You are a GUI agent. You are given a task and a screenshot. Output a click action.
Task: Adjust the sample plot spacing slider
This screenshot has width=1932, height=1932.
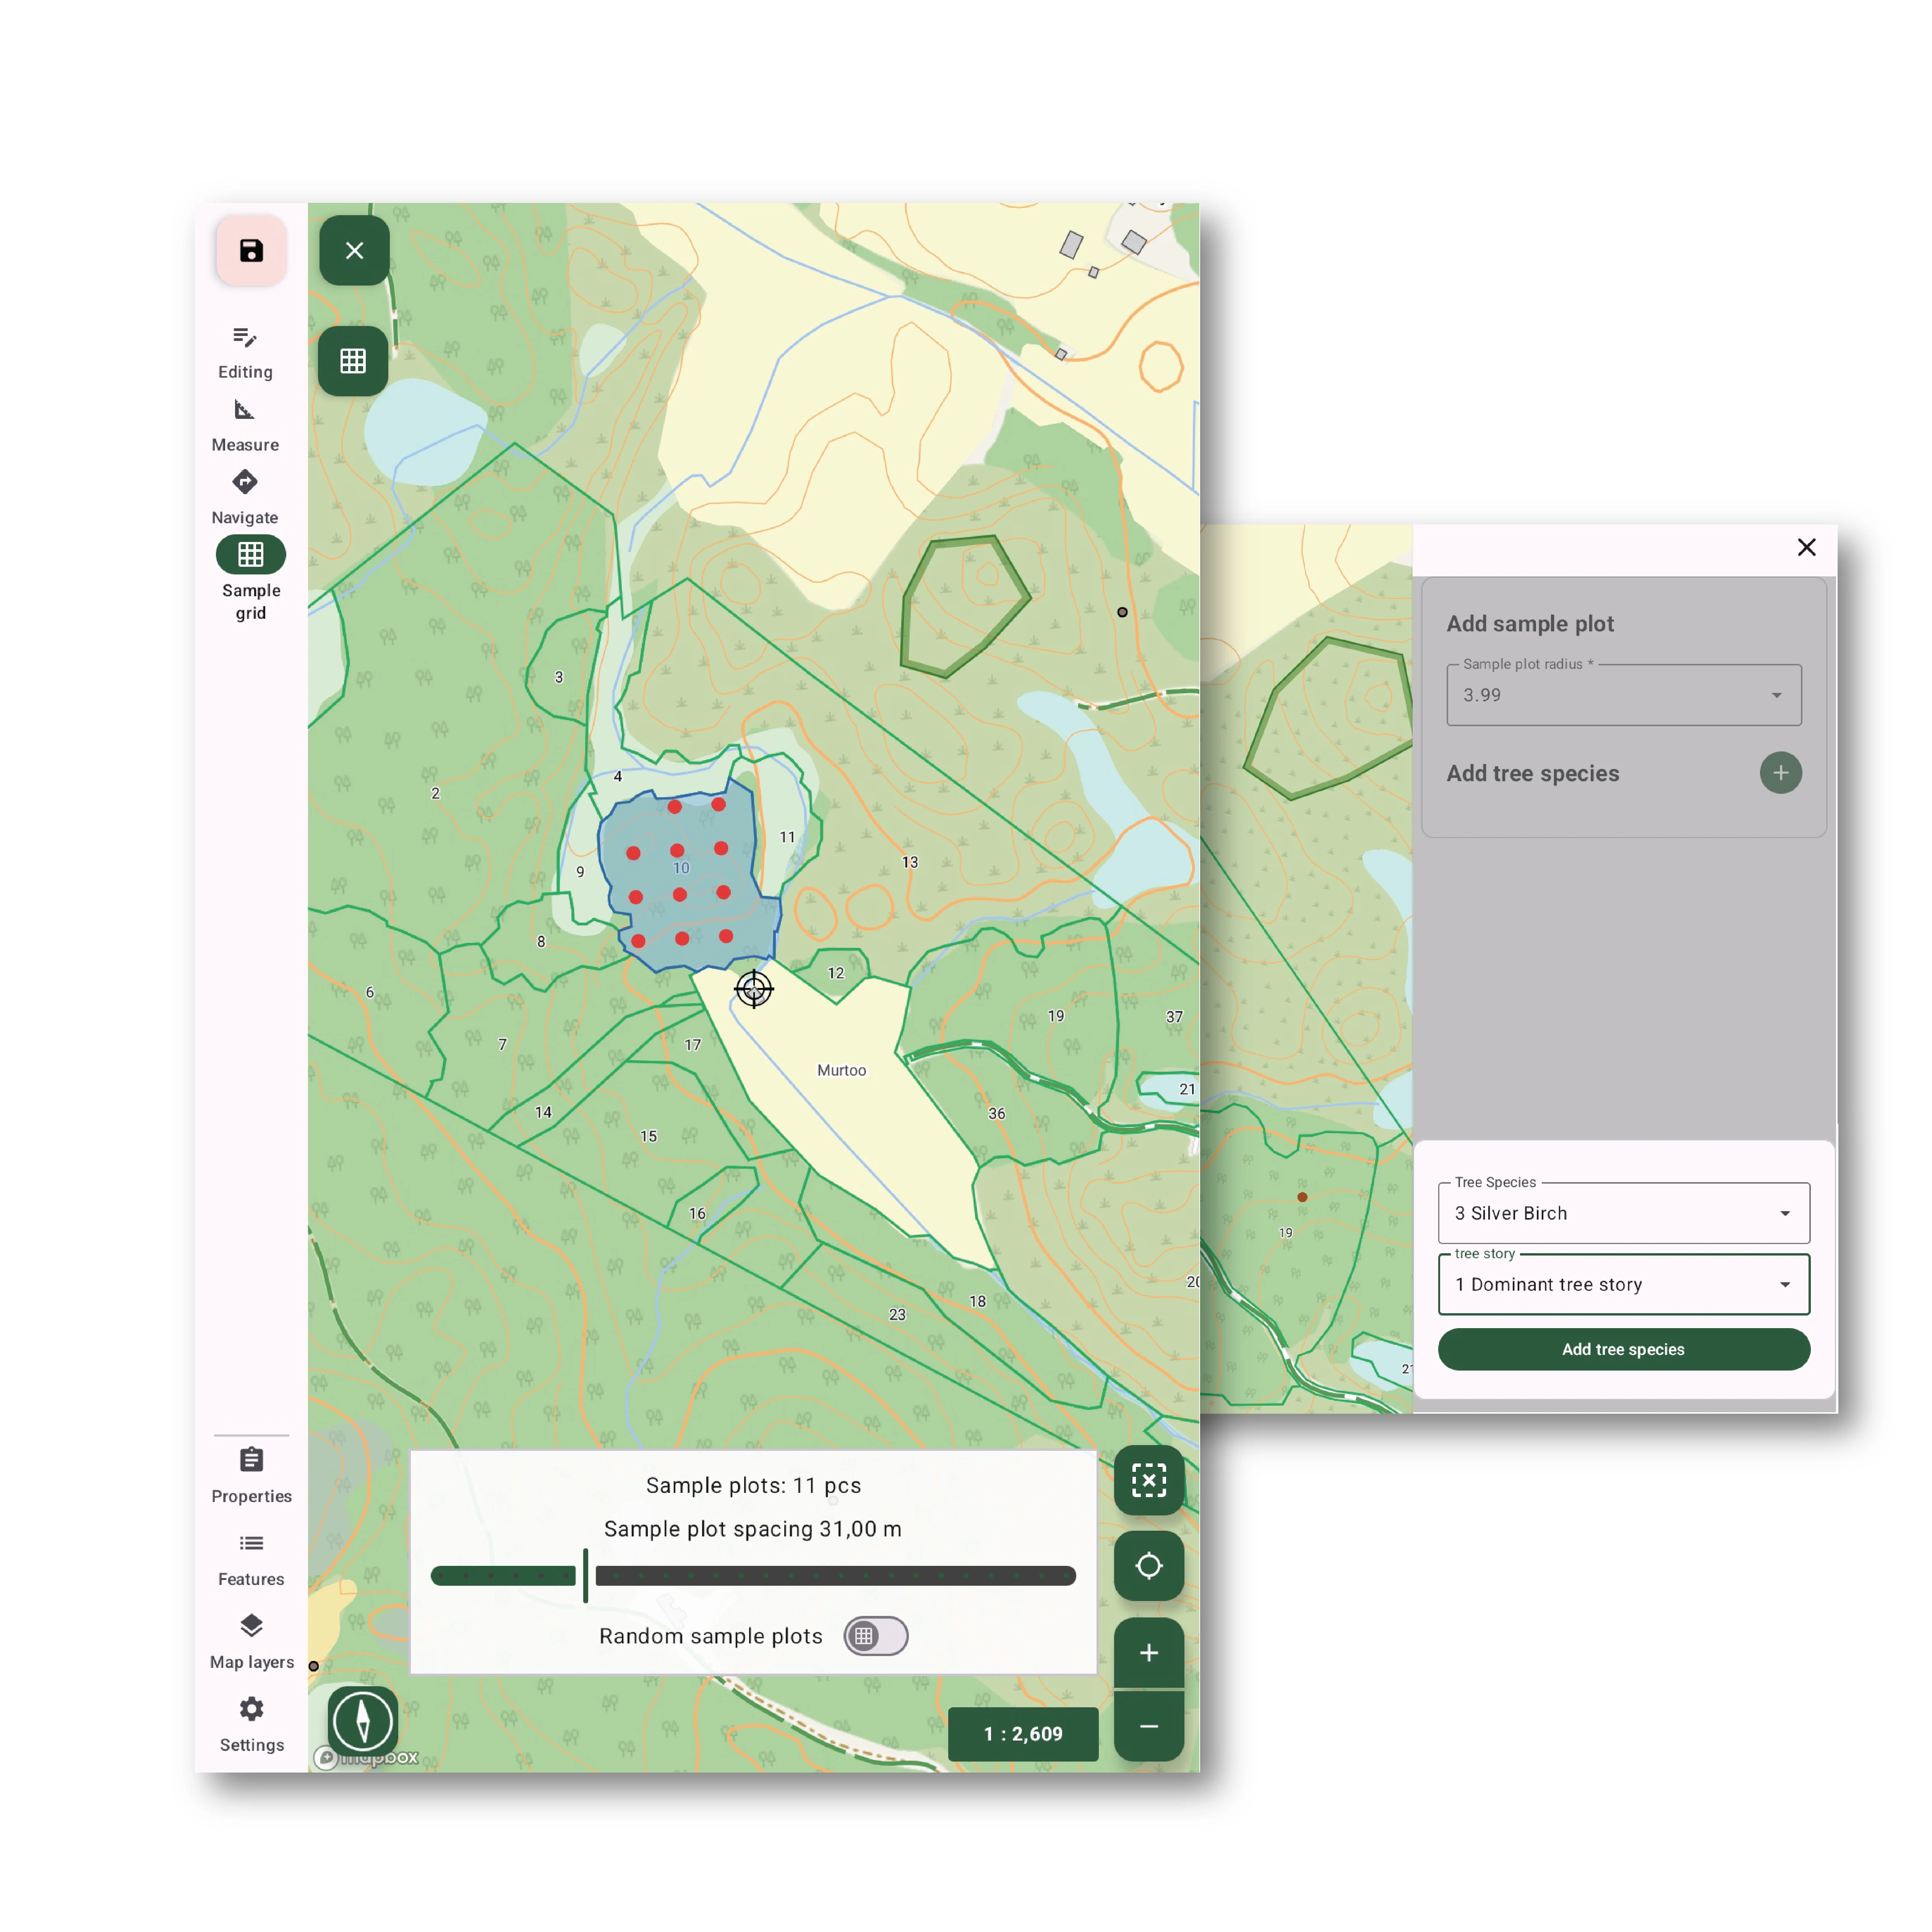click(x=586, y=1576)
